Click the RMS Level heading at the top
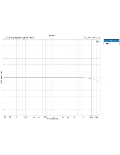 [53, 36]
